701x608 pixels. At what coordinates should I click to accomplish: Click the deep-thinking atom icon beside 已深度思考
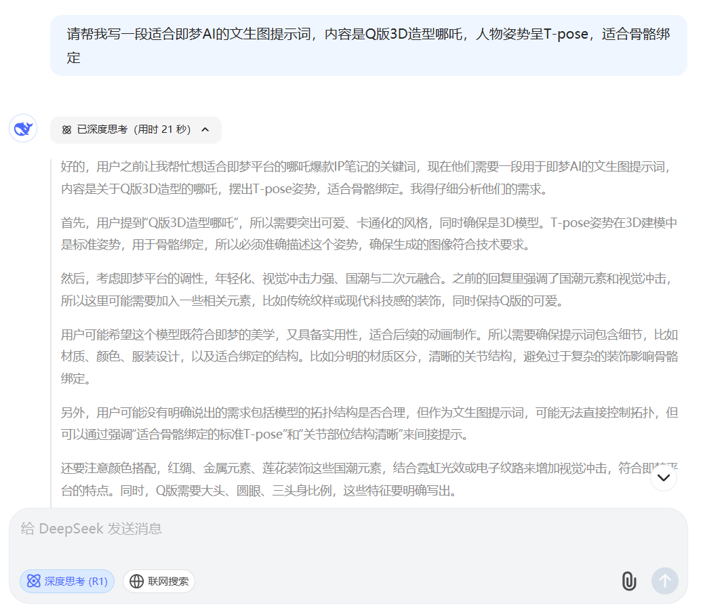click(x=66, y=129)
